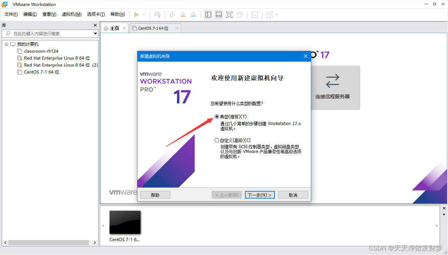
Task: Click the library horizontal scrollbar
Action: point(48,242)
